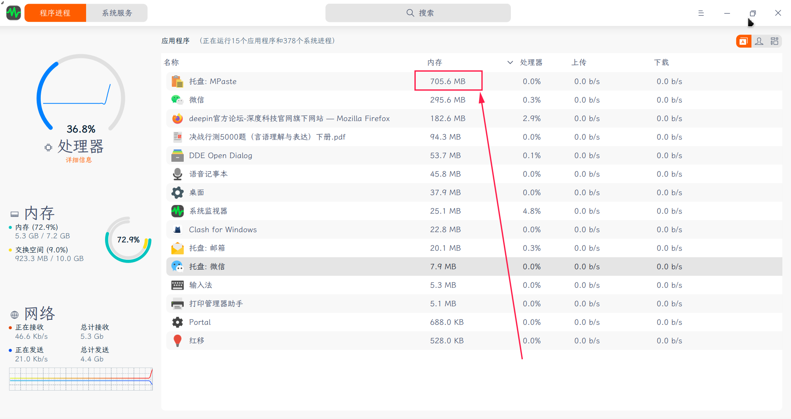Click the 微信 green chat icon
The height and width of the screenshot is (419, 791).
[x=178, y=100]
